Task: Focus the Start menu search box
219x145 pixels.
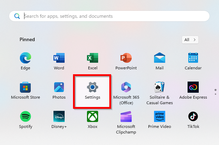Action: [109, 16]
